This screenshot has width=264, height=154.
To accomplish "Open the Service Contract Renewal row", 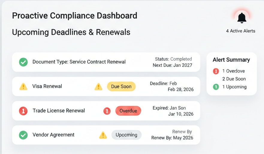I will (x=79, y=62).
